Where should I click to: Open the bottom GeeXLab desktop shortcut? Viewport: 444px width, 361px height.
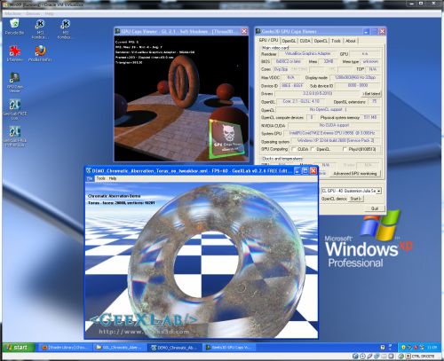(14, 137)
